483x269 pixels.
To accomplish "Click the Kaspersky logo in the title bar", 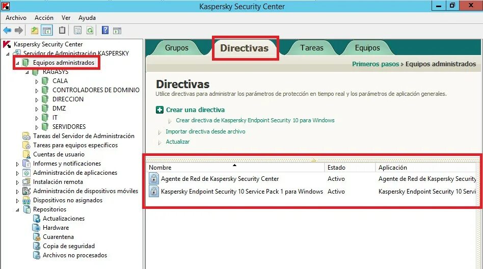I will 5,6.
